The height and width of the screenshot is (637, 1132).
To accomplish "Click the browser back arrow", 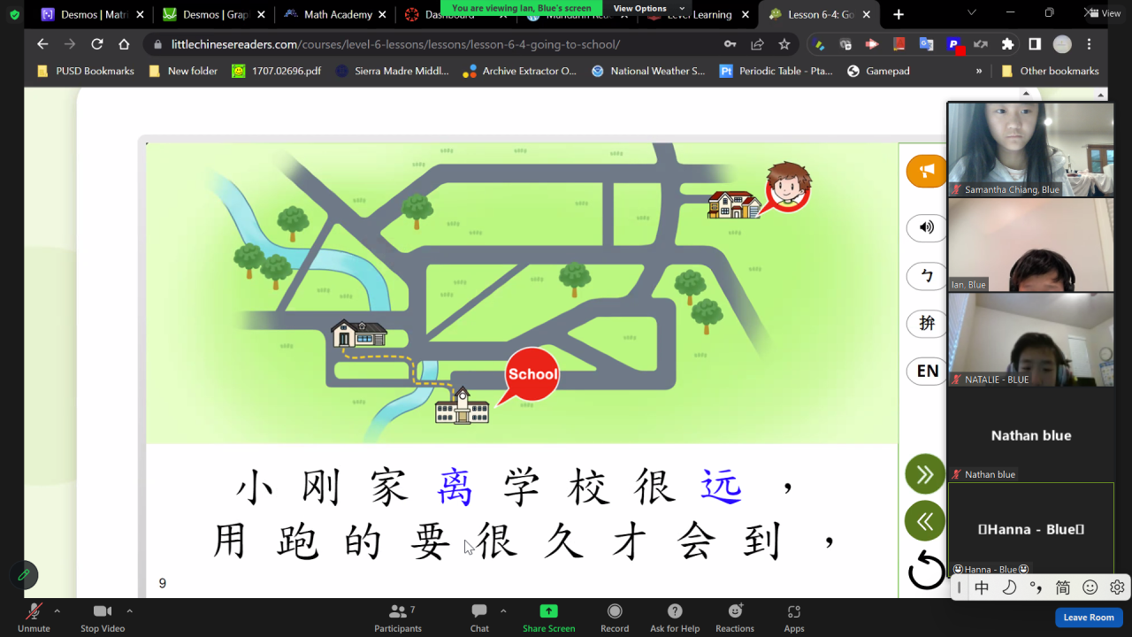I will click(42, 44).
